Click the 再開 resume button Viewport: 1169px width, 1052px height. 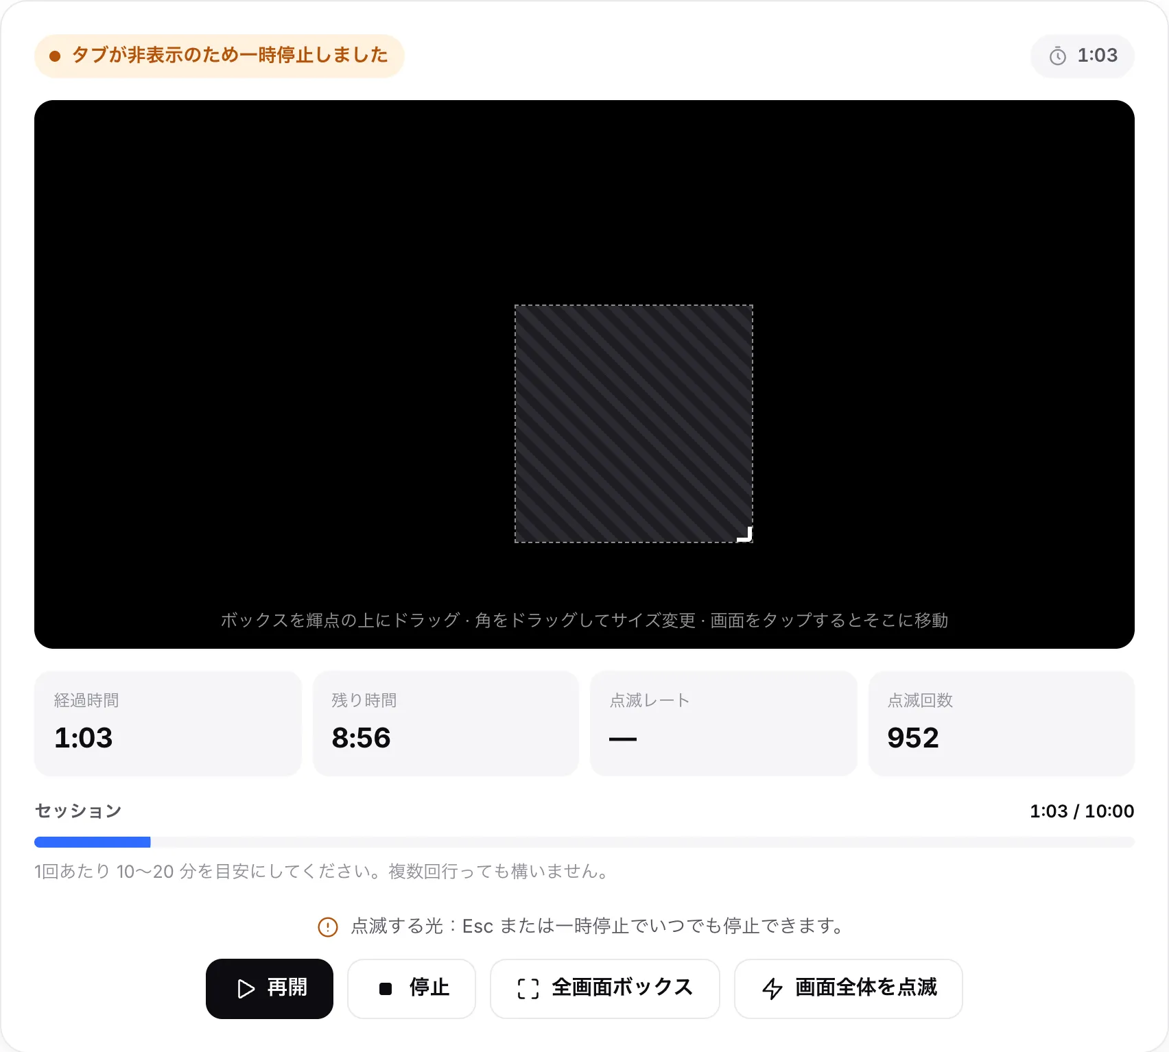click(270, 988)
